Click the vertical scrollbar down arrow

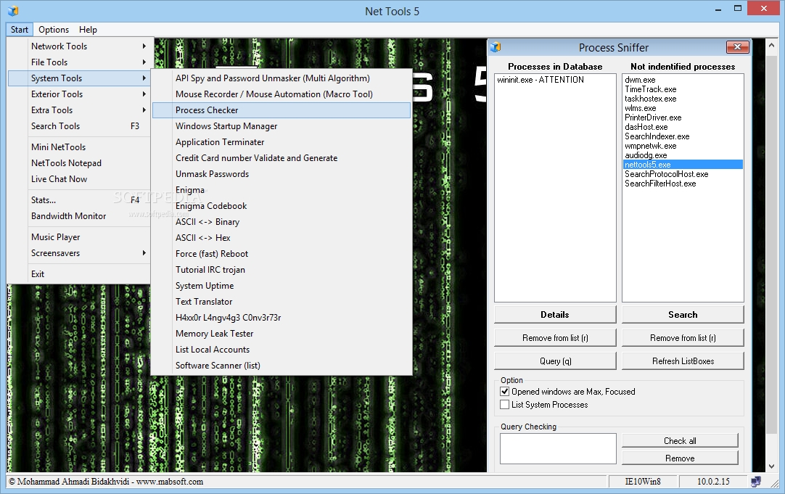tap(771, 466)
